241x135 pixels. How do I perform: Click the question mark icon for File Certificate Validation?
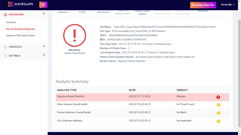(x=218, y=121)
